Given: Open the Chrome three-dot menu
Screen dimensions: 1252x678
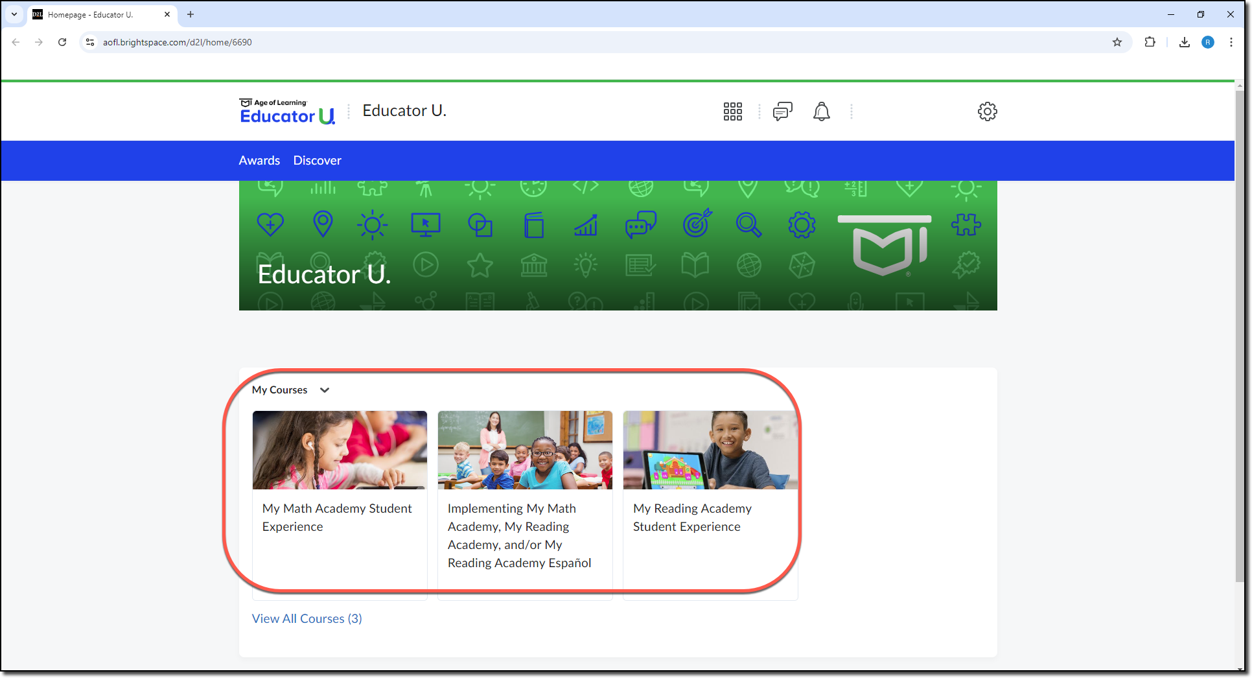Looking at the screenshot, I should click(1231, 42).
